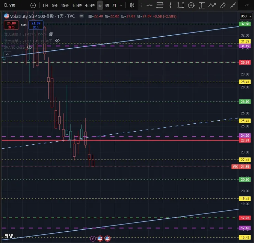This screenshot has width=254, height=243.
Task: Click the red 23.91 price label
Action: [x=245, y=140]
